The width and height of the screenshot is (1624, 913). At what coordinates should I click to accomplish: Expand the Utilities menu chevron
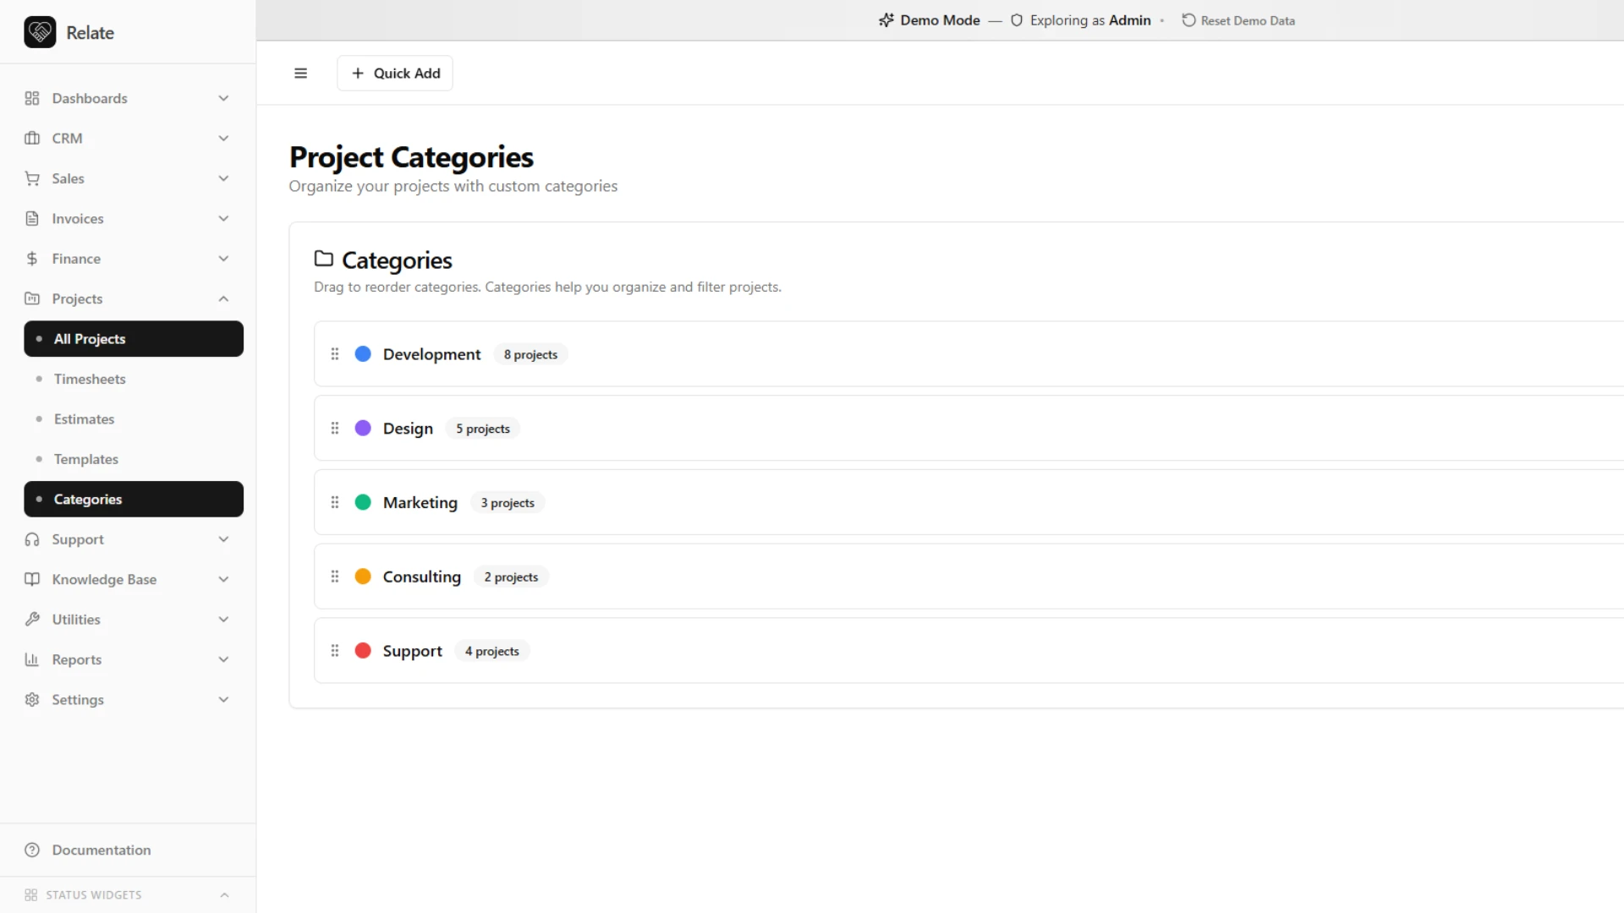click(223, 620)
